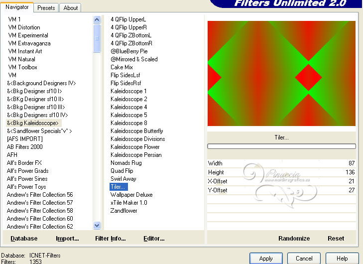The height and width of the screenshot is (264, 363).
Task: Choose the @Mirrored & Scaled filter
Action: [134, 59]
